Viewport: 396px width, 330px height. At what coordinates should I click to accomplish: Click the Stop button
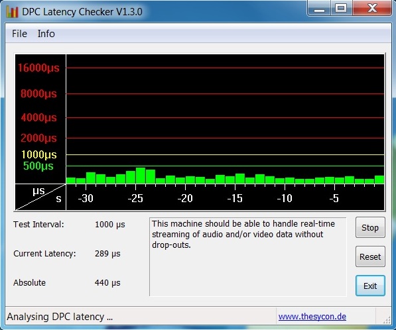point(370,227)
